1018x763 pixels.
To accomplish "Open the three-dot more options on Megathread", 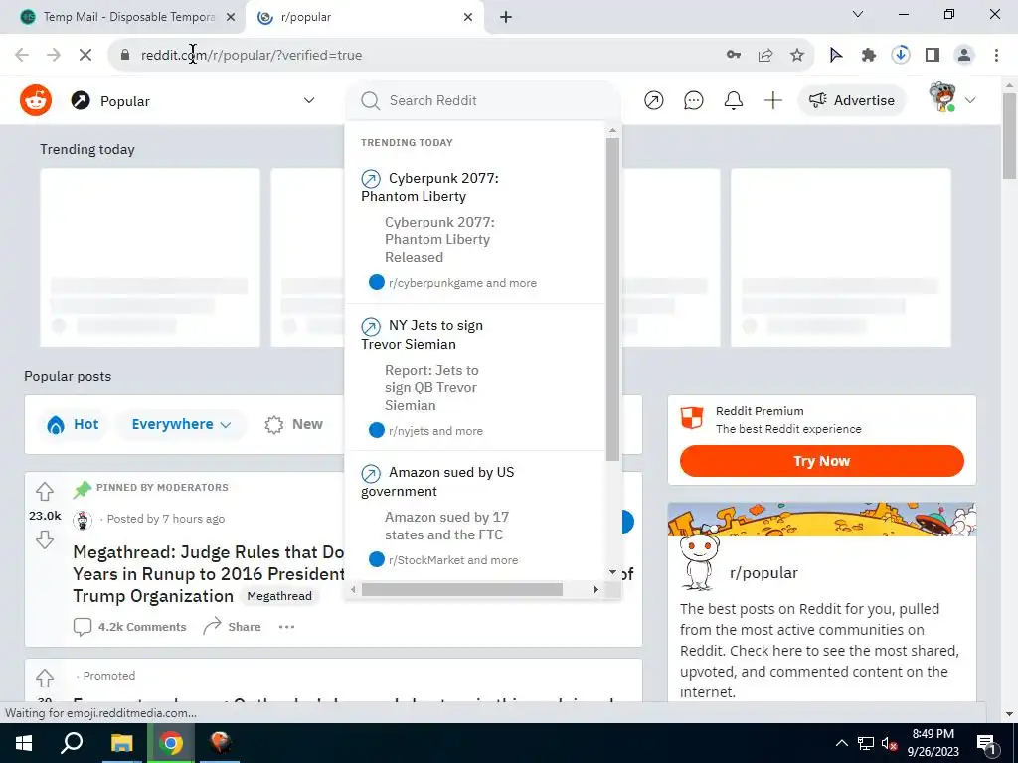I will pyautogui.click(x=286, y=627).
